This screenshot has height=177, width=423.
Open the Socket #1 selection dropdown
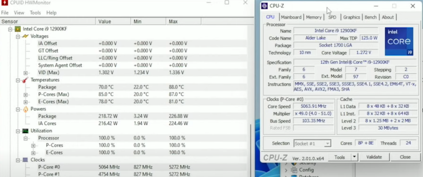(327, 144)
